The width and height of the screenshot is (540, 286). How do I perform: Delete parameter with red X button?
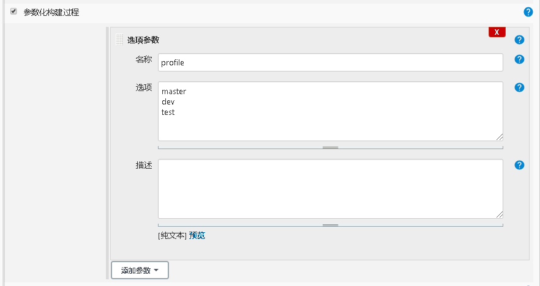[497, 32]
